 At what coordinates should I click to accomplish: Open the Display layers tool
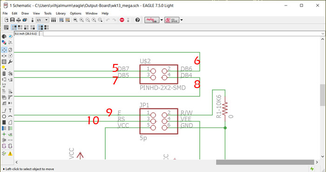click(4, 43)
